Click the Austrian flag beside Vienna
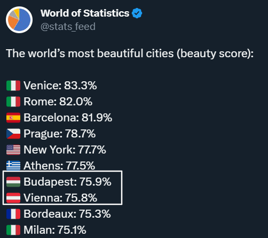 coord(13,198)
